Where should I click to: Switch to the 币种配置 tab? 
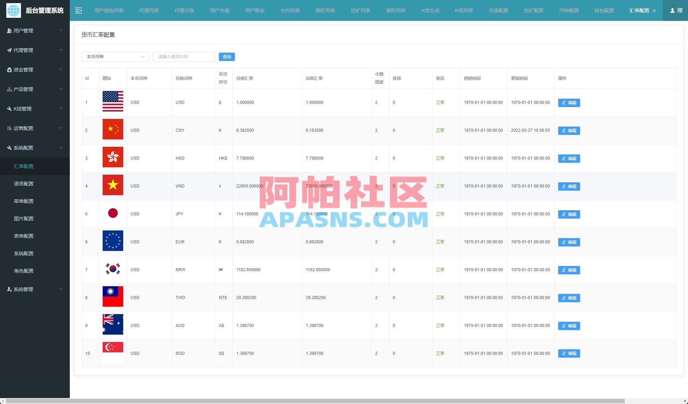(x=569, y=10)
